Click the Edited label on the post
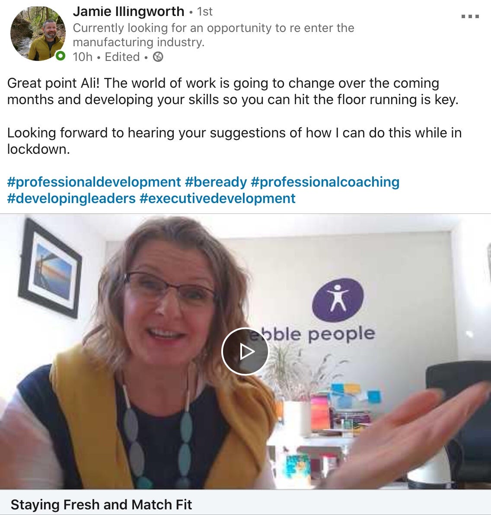 pos(122,57)
